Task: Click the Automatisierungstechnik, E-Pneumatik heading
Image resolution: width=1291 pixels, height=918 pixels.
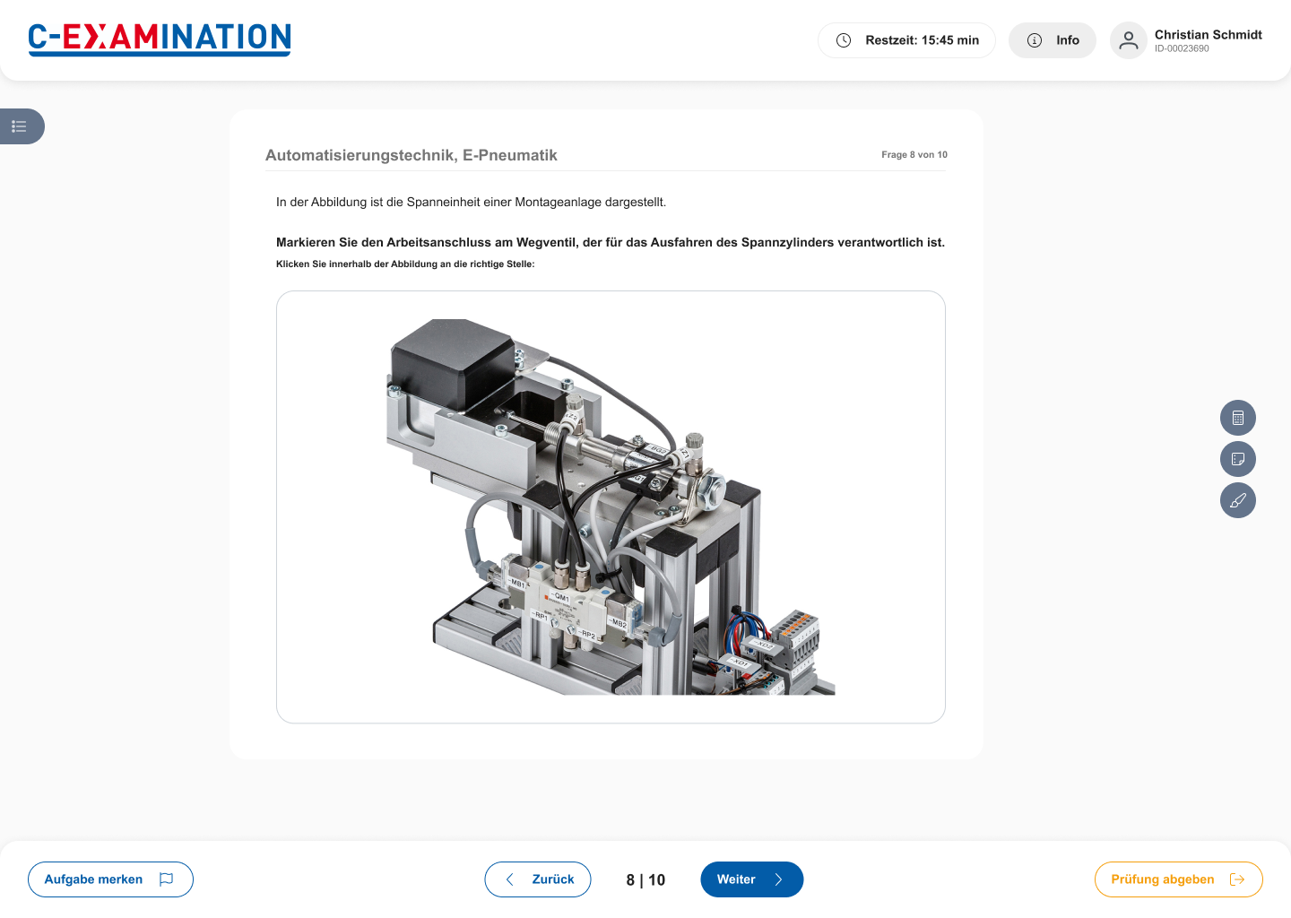Action: [x=412, y=155]
